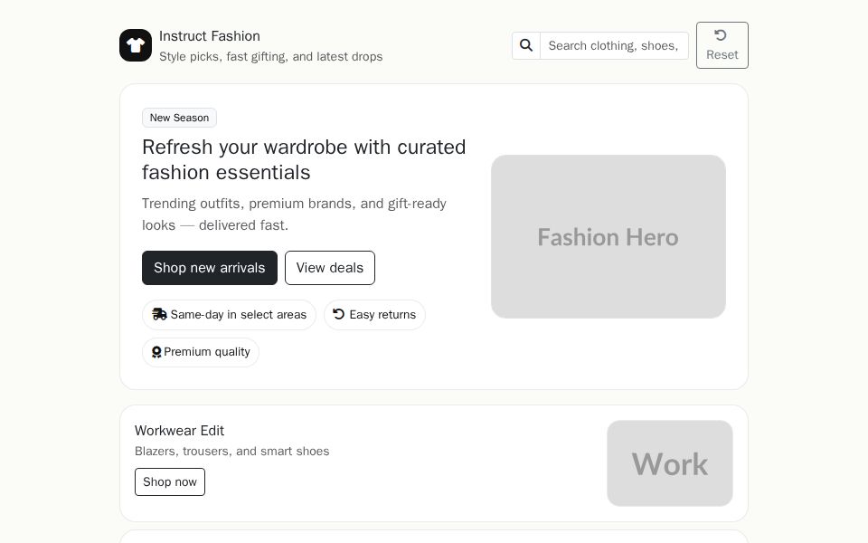Click the Shop now button under Workwear Edit
Screen dimensions: 868x543
(x=170, y=481)
